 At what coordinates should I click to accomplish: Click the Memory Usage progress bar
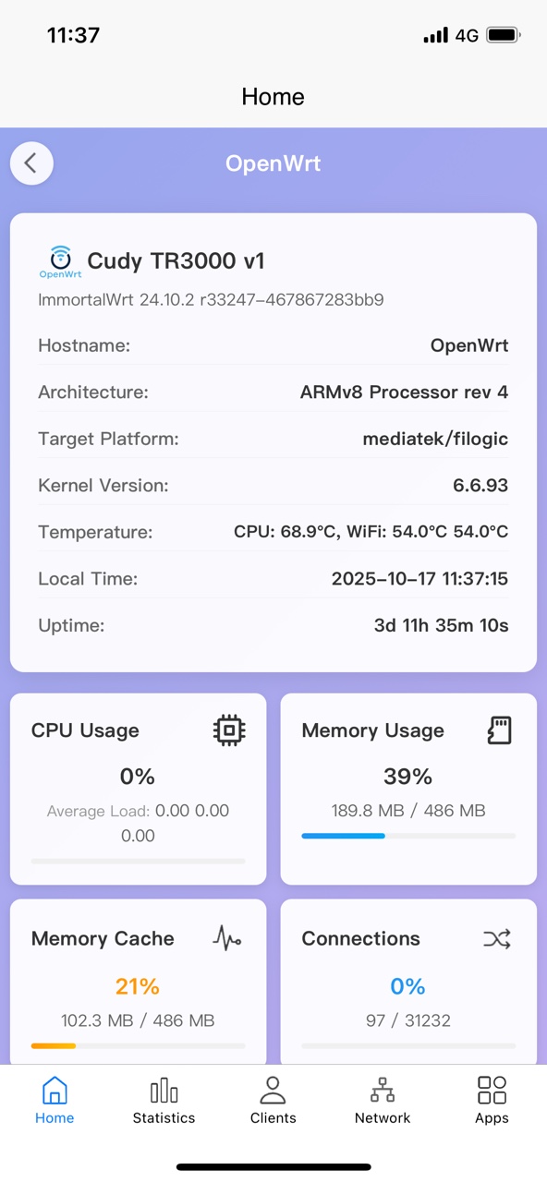click(408, 835)
